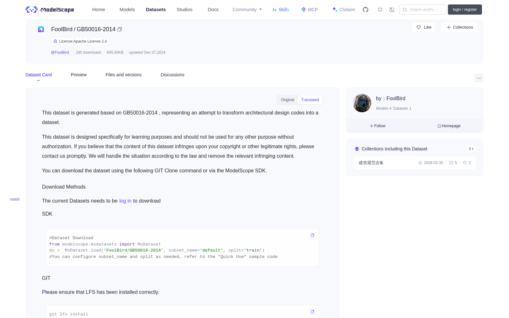Click the collection likes heart count 2

click(x=467, y=163)
